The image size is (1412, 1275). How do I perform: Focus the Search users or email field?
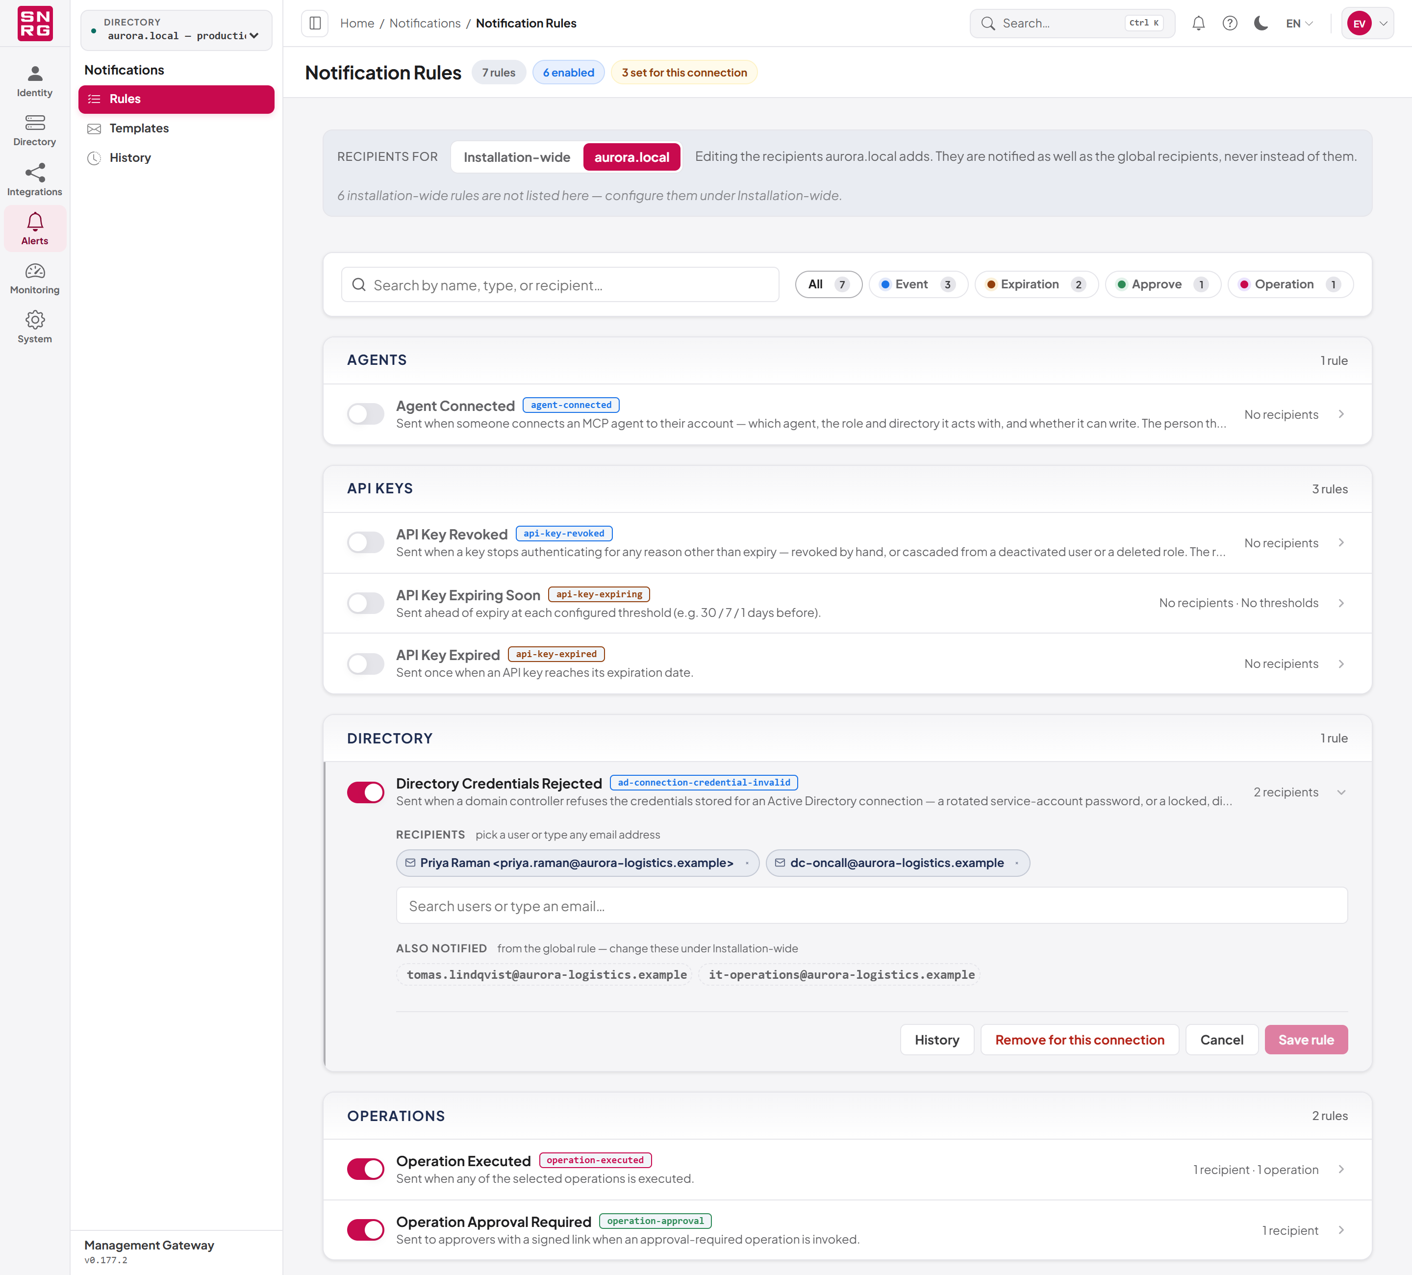pos(871,906)
